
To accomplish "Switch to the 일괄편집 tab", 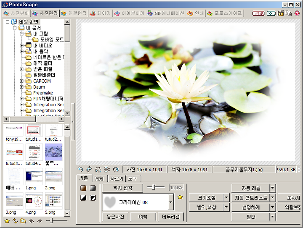I will [x=74, y=13].
